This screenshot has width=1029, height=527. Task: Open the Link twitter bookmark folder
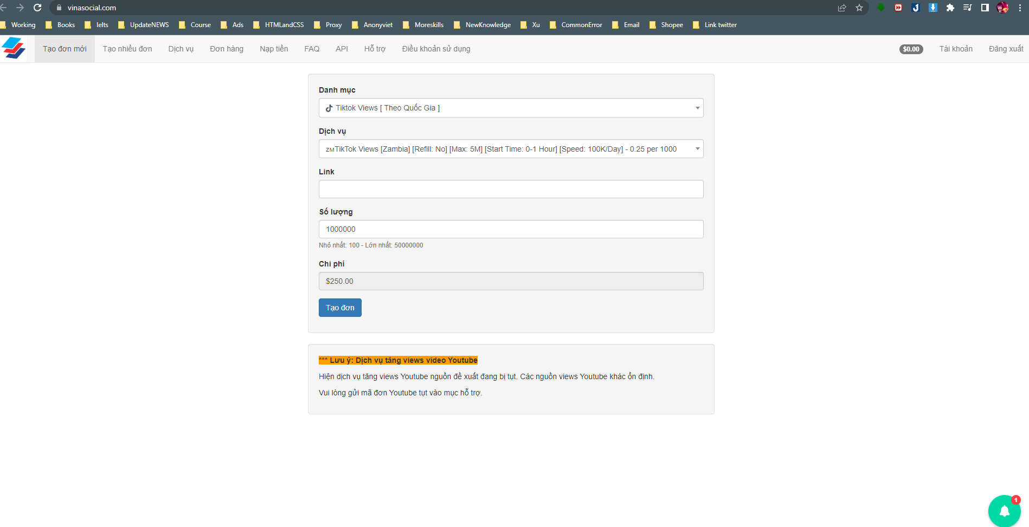tap(715, 25)
